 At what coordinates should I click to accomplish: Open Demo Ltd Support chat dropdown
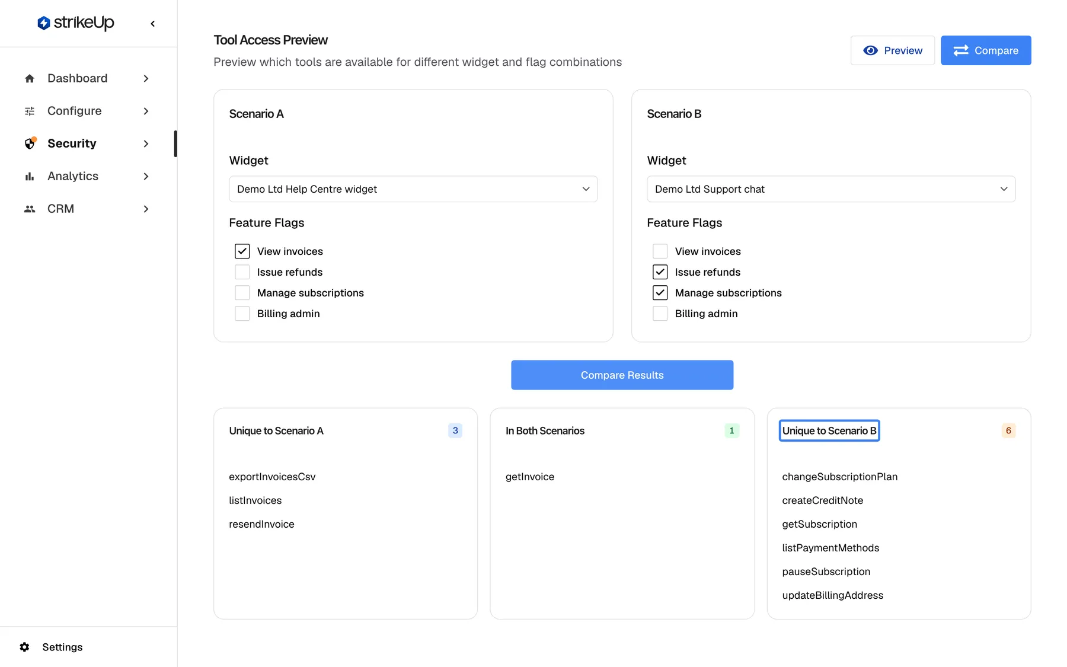[831, 189]
